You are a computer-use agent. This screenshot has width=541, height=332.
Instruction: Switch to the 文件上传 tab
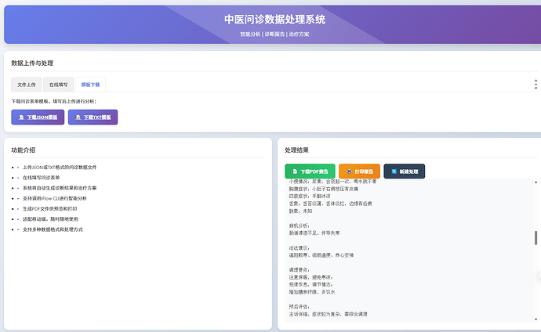pyautogui.click(x=27, y=85)
